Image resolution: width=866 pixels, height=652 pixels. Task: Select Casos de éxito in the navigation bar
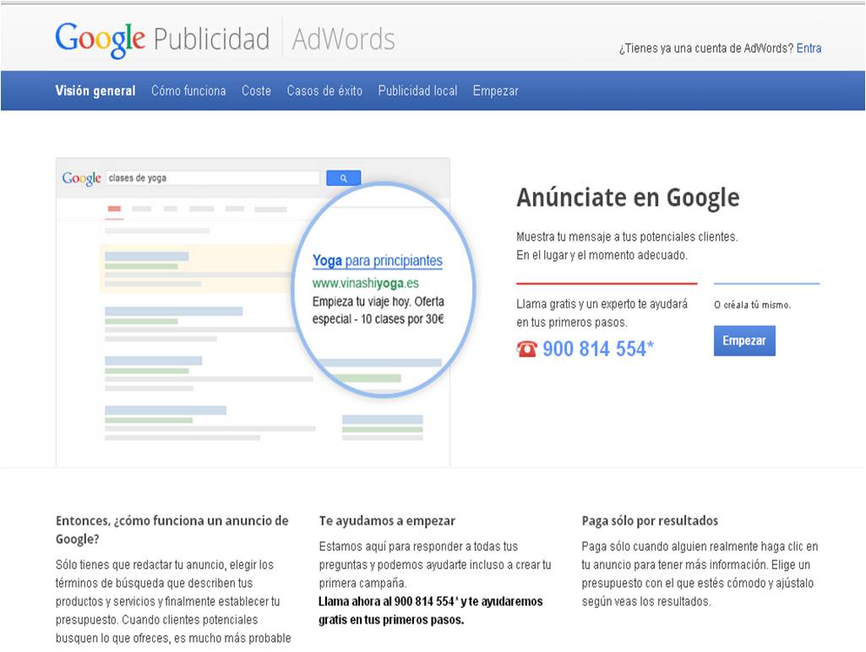pos(324,91)
